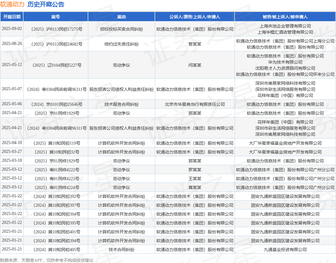Click defendant 华为技术有限公司

pos(285,62)
